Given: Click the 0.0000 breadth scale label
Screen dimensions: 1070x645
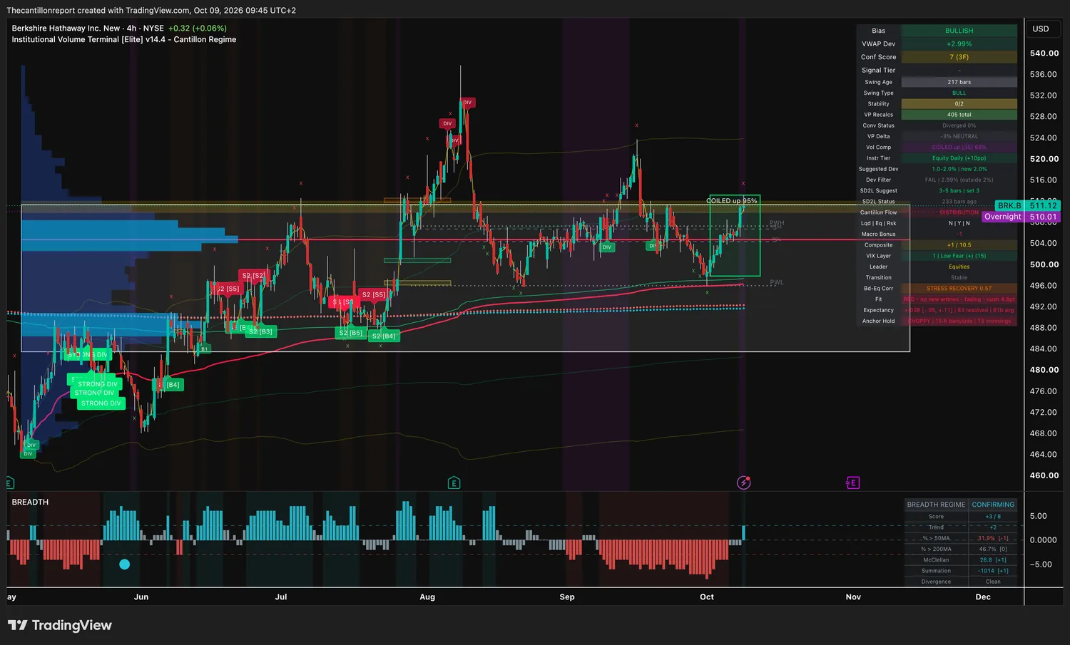Looking at the screenshot, I should (x=1043, y=540).
